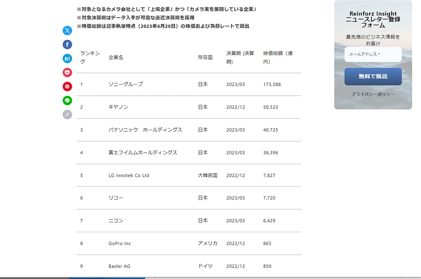
Task: Click the 2023/03 date in the ソニーグループ row
Action: pyautogui.click(x=236, y=85)
